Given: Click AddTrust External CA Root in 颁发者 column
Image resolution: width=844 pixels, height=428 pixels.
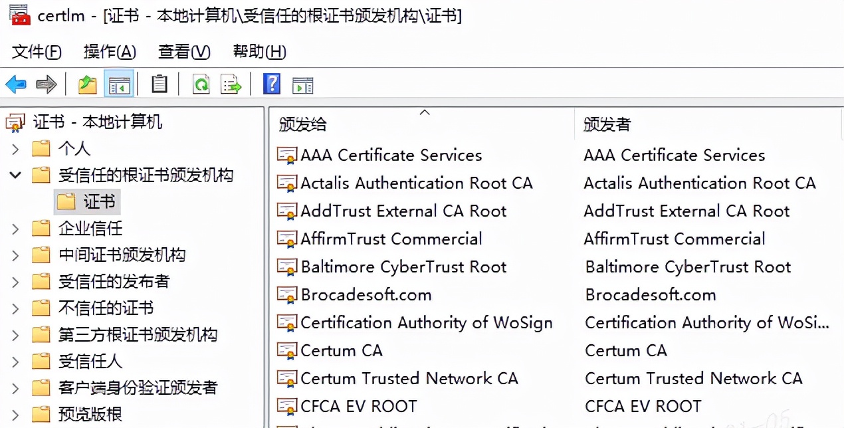Looking at the screenshot, I should click(686, 211).
